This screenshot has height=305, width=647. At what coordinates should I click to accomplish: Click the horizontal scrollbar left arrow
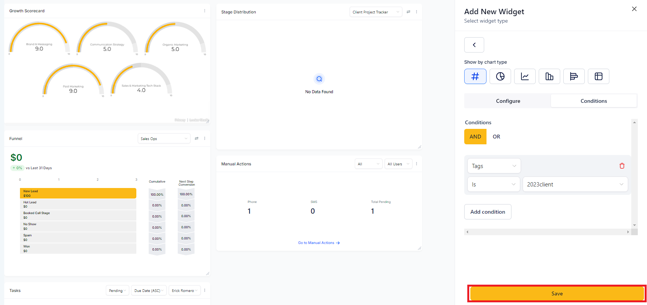[x=467, y=232]
